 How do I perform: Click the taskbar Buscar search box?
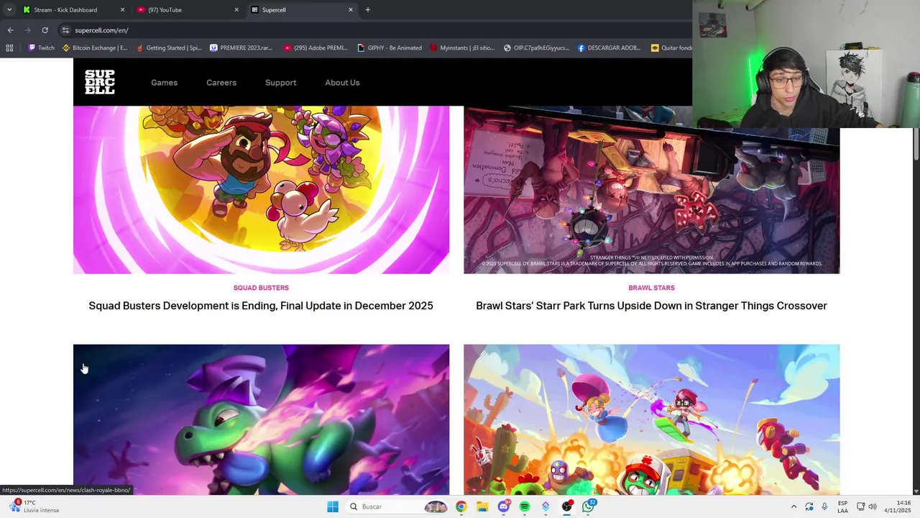click(x=397, y=506)
